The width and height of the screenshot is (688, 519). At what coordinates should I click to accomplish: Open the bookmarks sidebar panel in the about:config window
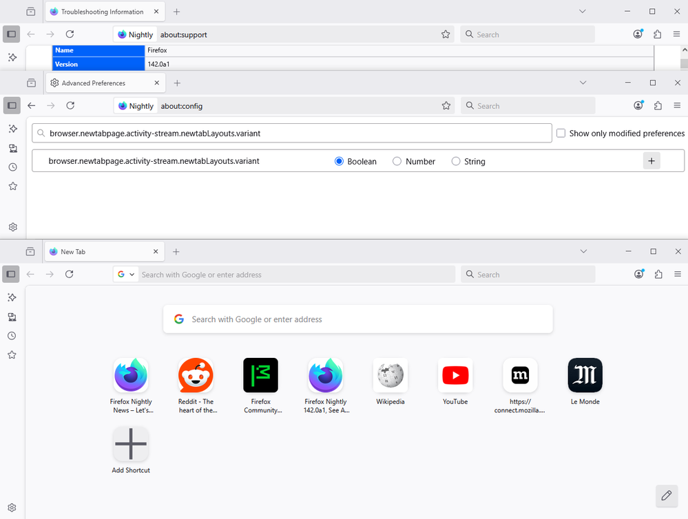click(x=12, y=187)
